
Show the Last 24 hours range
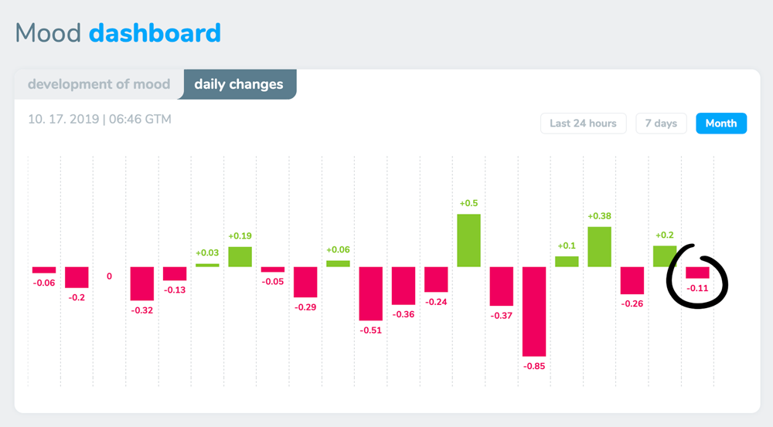coord(583,124)
